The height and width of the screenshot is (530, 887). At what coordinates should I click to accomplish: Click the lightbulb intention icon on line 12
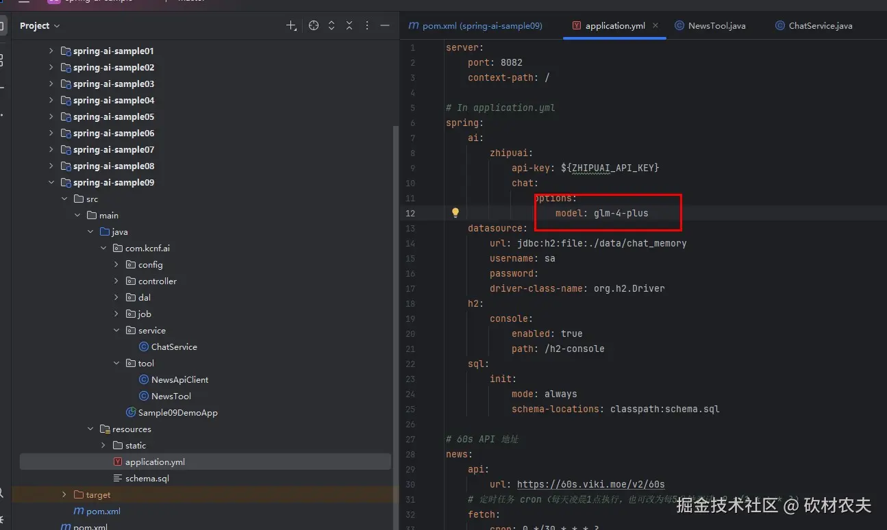(455, 213)
